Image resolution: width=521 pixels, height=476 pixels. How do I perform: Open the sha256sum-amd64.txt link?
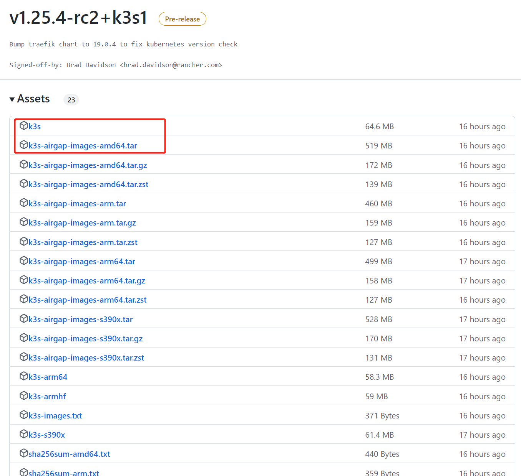[69, 454]
